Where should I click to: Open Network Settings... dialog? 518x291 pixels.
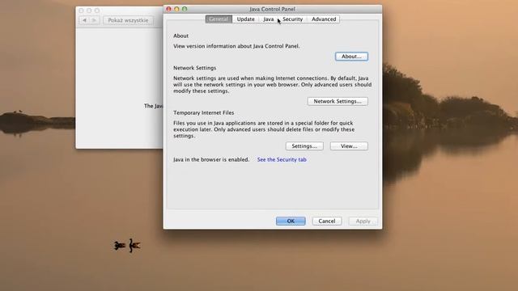click(338, 101)
